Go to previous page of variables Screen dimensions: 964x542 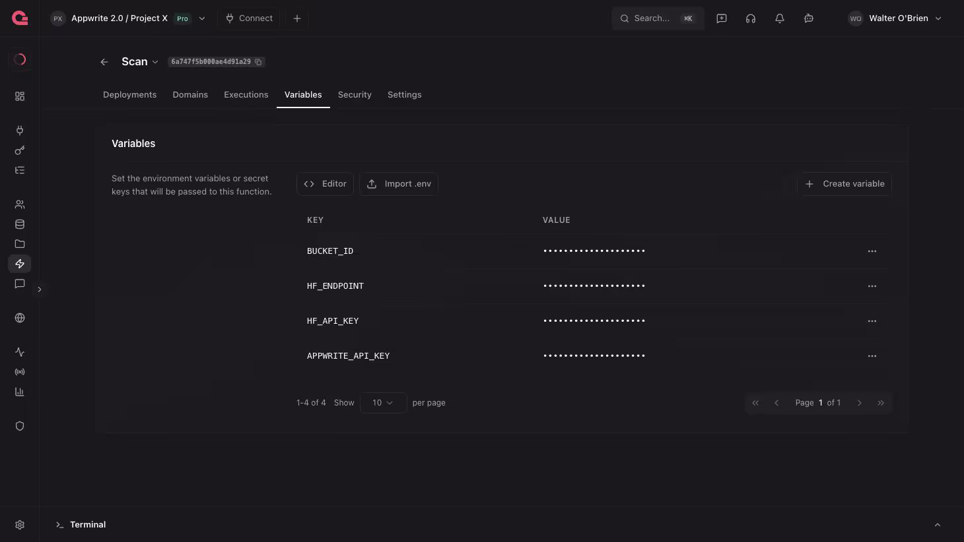(x=776, y=403)
